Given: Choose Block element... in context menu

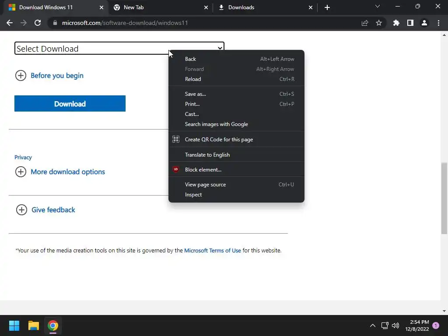Looking at the screenshot, I should [x=236, y=169].
